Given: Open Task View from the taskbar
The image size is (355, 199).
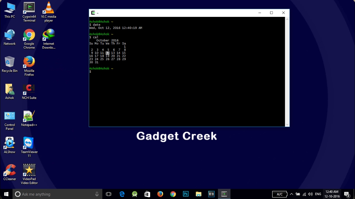Looking at the screenshot, I should click(x=109, y=194).
